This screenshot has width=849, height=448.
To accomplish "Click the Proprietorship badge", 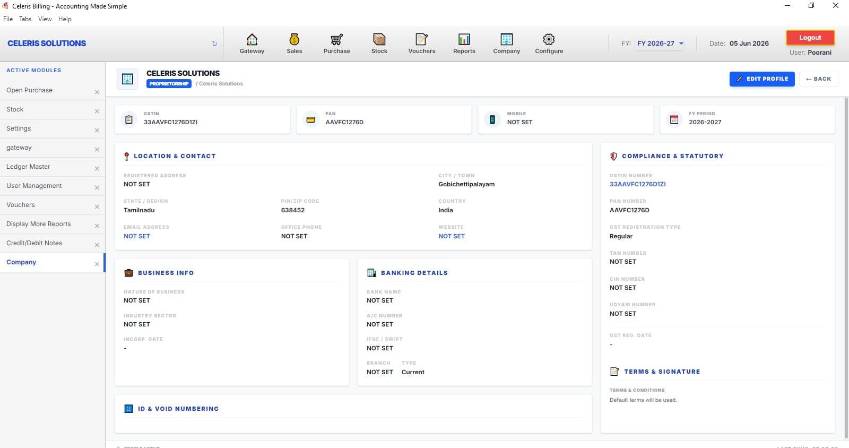I will (x=169, y=84).
